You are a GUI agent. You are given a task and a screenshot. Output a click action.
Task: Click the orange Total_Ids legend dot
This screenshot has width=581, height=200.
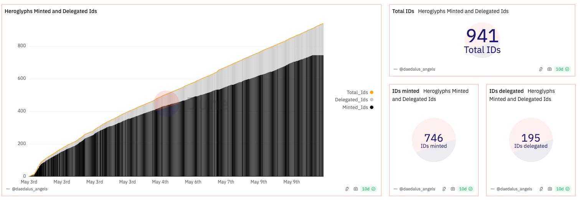(371, 92)
